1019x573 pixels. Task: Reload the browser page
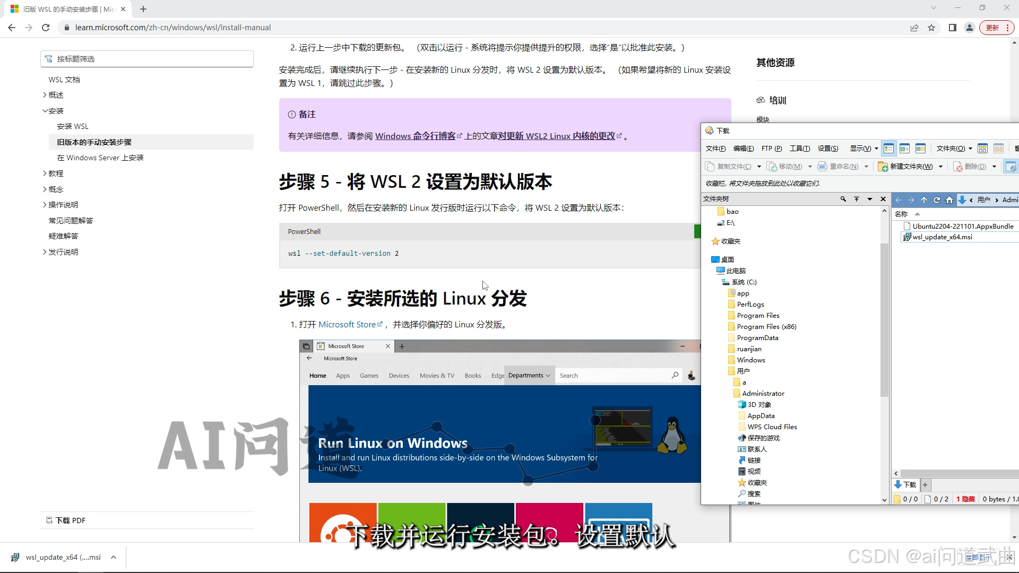[46, 28]
